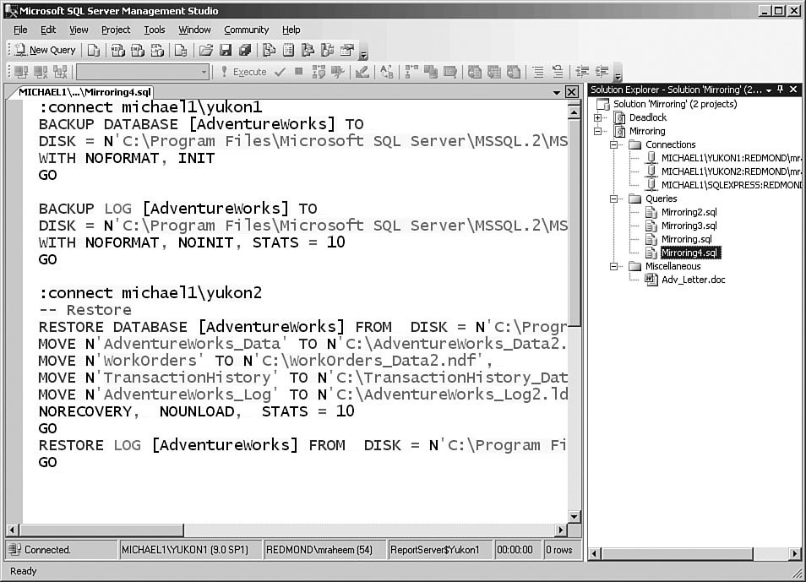Close the Mirroring4.sql query document
Image resolution: width=806 pixels, height=582 pixels.
pyautogui.click(x=572, y=92)
